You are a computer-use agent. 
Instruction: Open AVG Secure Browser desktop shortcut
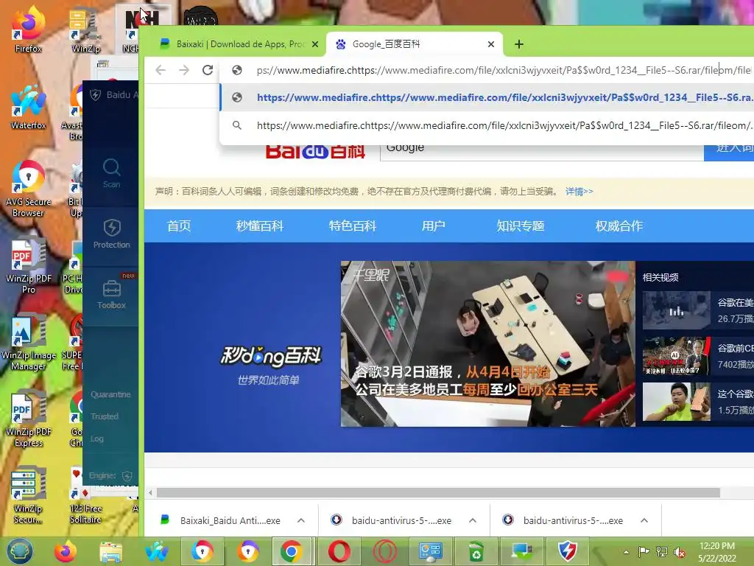pos(28,189)
